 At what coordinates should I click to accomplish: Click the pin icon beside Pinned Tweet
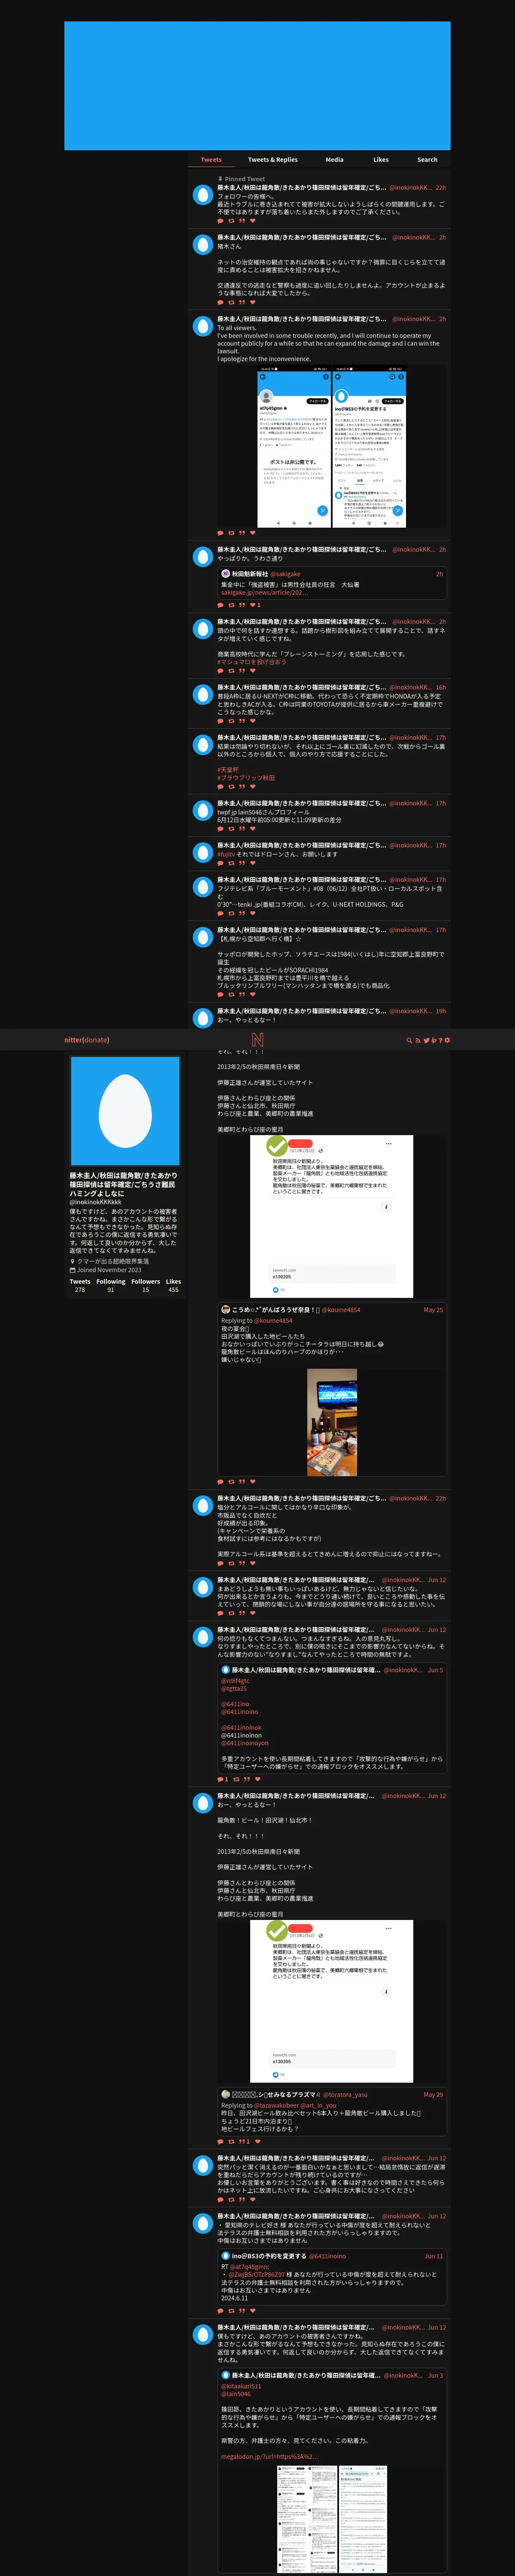point(220,179)
